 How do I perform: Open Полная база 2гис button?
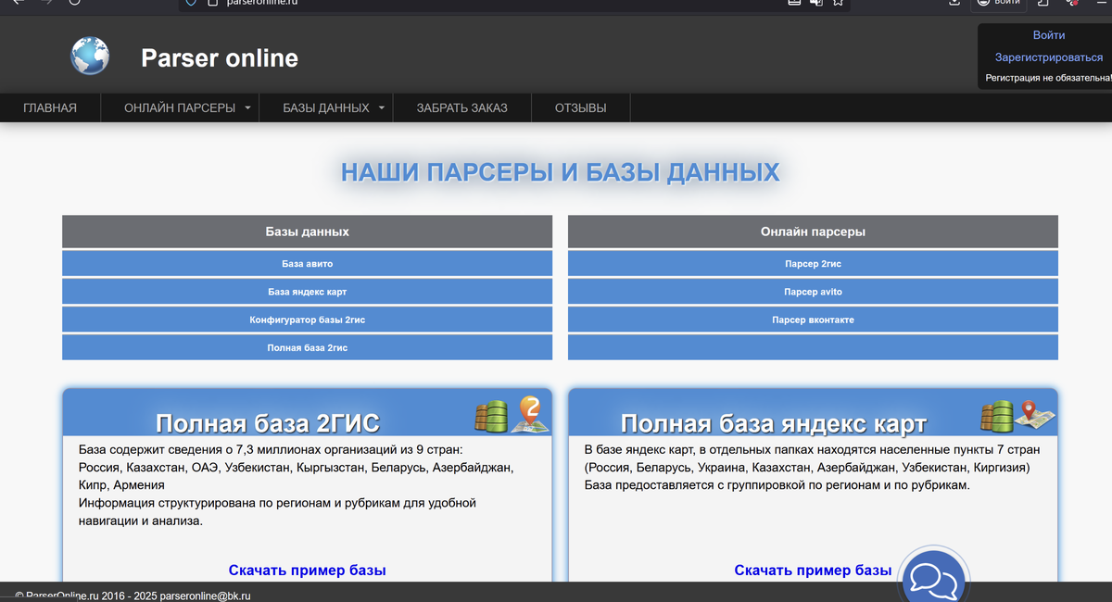click(x=307, y=347)
